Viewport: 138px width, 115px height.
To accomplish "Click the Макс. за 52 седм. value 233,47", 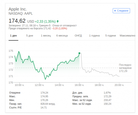I will [108, 100].
